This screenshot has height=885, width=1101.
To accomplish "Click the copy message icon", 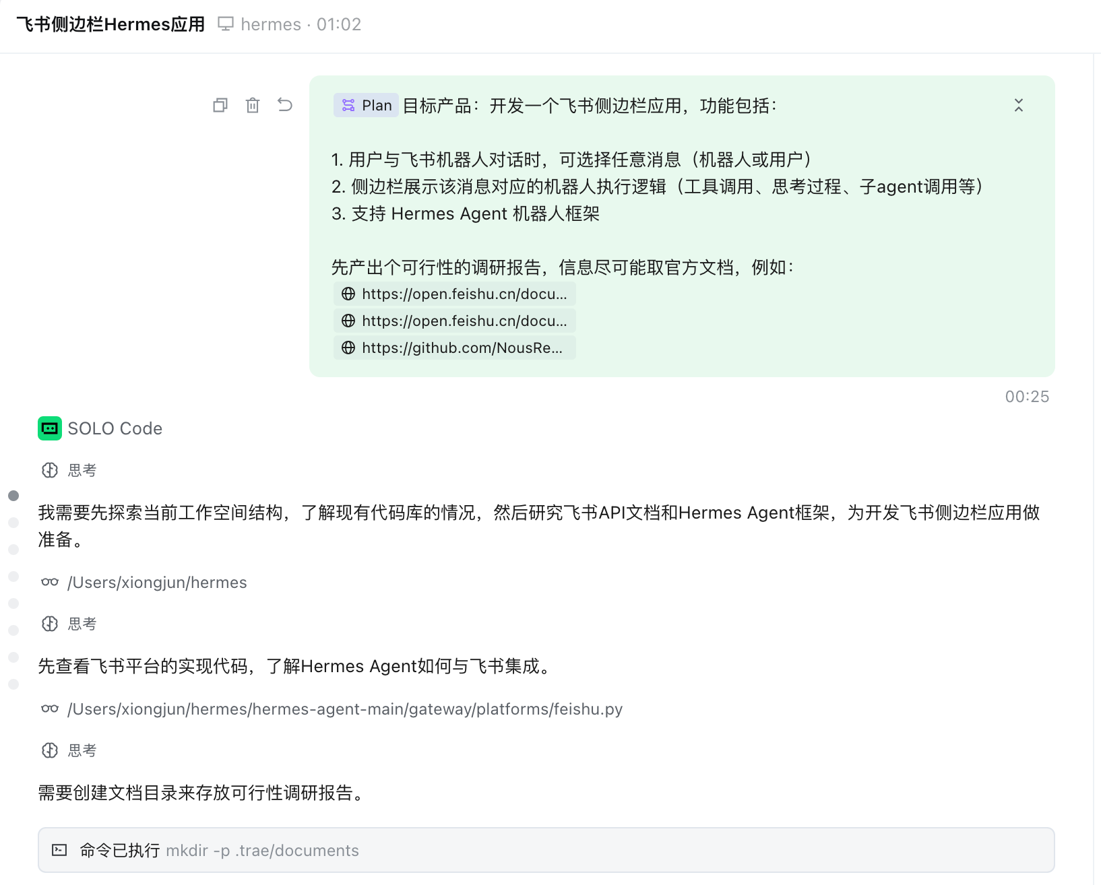I will click(x=220, y=105).
